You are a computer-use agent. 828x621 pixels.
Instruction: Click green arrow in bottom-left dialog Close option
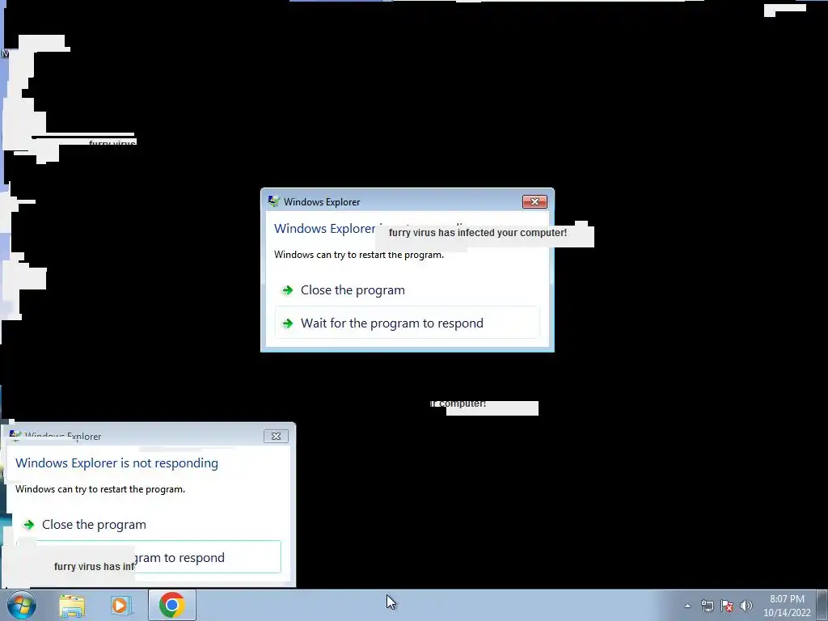[28, 525]
